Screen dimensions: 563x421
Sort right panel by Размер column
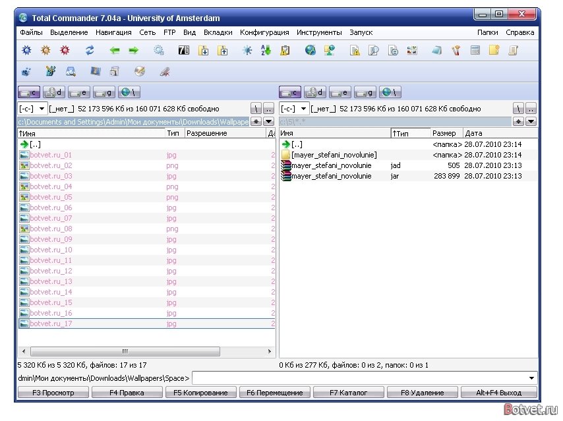(447, 133)
